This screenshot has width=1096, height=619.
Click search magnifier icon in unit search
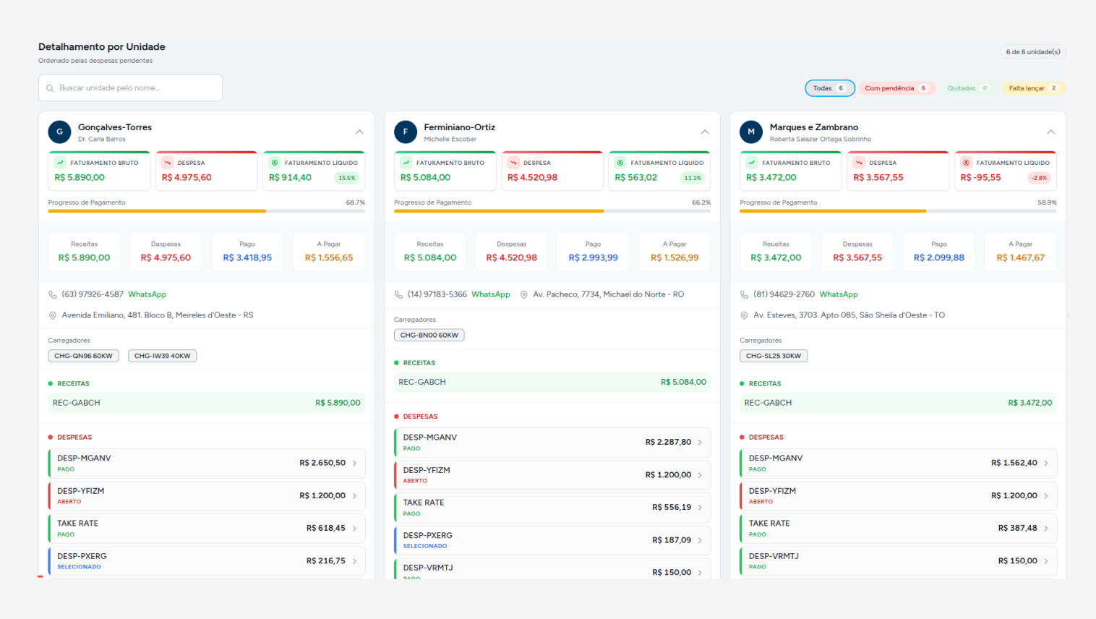tap(50, 88)
